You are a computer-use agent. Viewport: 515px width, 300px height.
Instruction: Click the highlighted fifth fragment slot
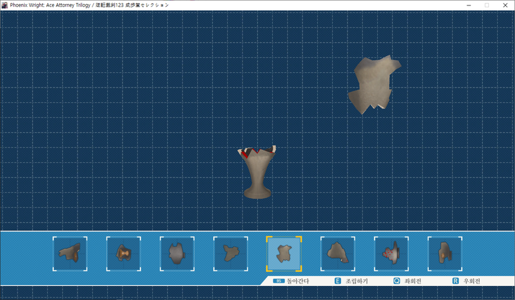click(x=284, y=254)
